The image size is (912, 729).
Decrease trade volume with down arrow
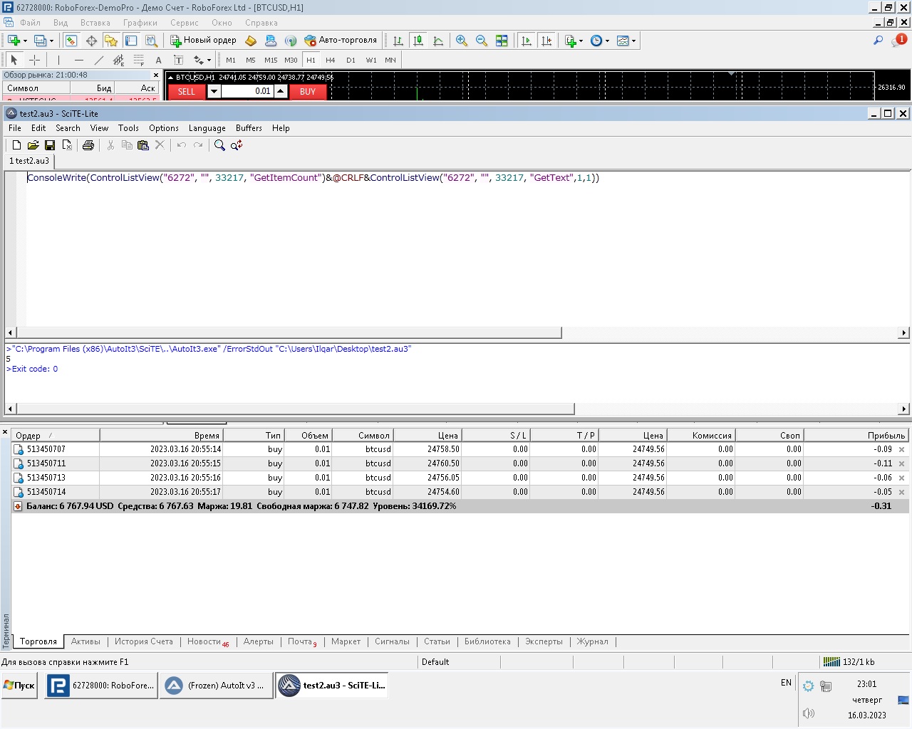[214, 91]
